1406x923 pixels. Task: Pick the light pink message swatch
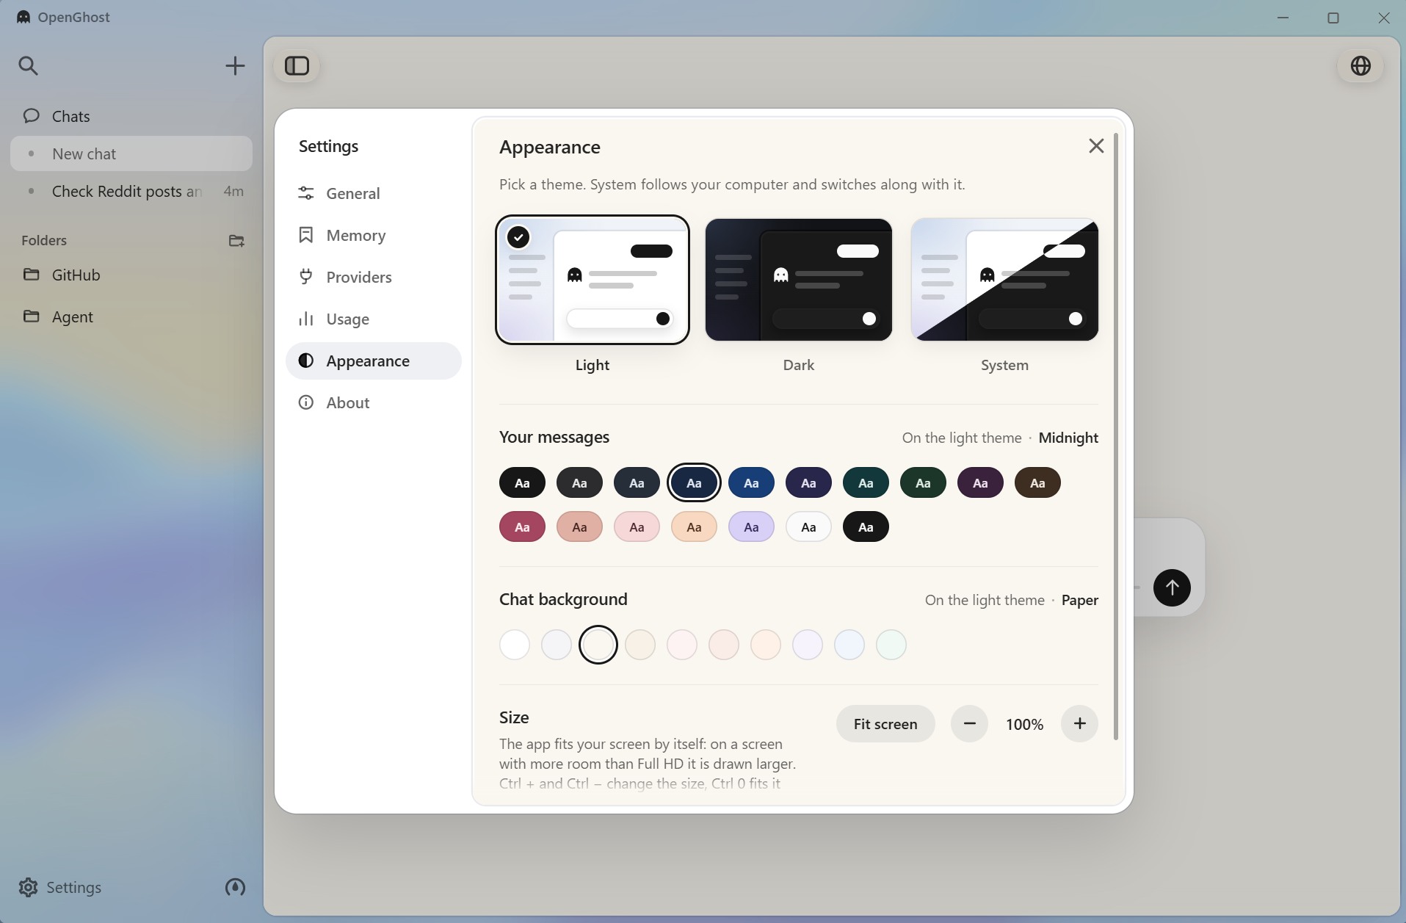coord(637,526)
